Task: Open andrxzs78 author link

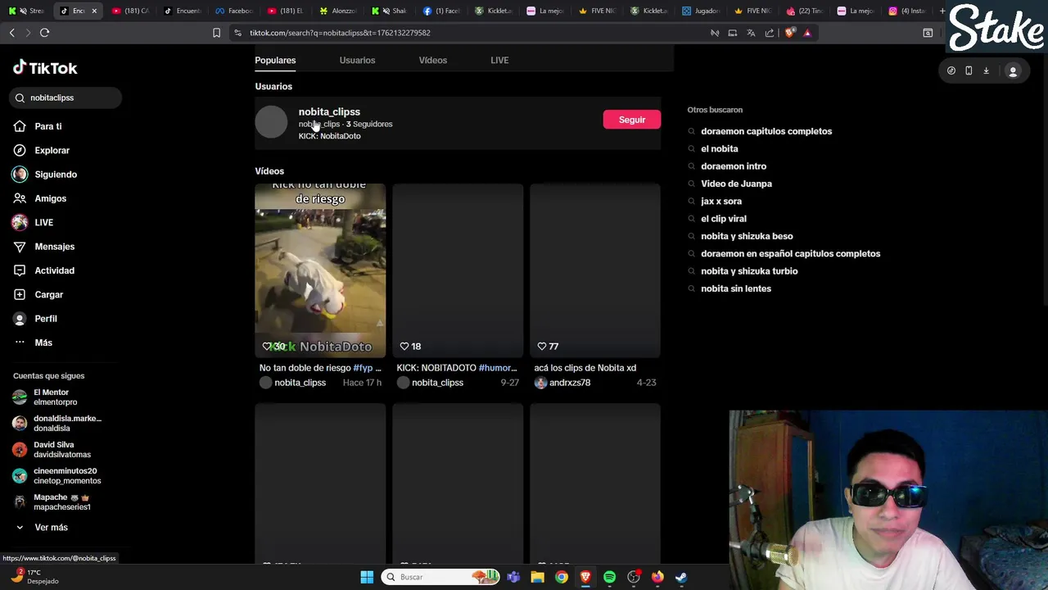Action: (x=569, y=383)
